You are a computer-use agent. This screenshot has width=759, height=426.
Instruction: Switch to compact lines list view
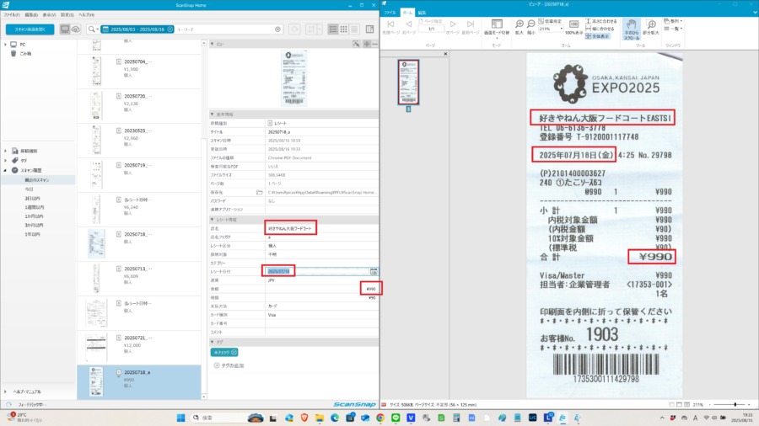pos(354,29)
